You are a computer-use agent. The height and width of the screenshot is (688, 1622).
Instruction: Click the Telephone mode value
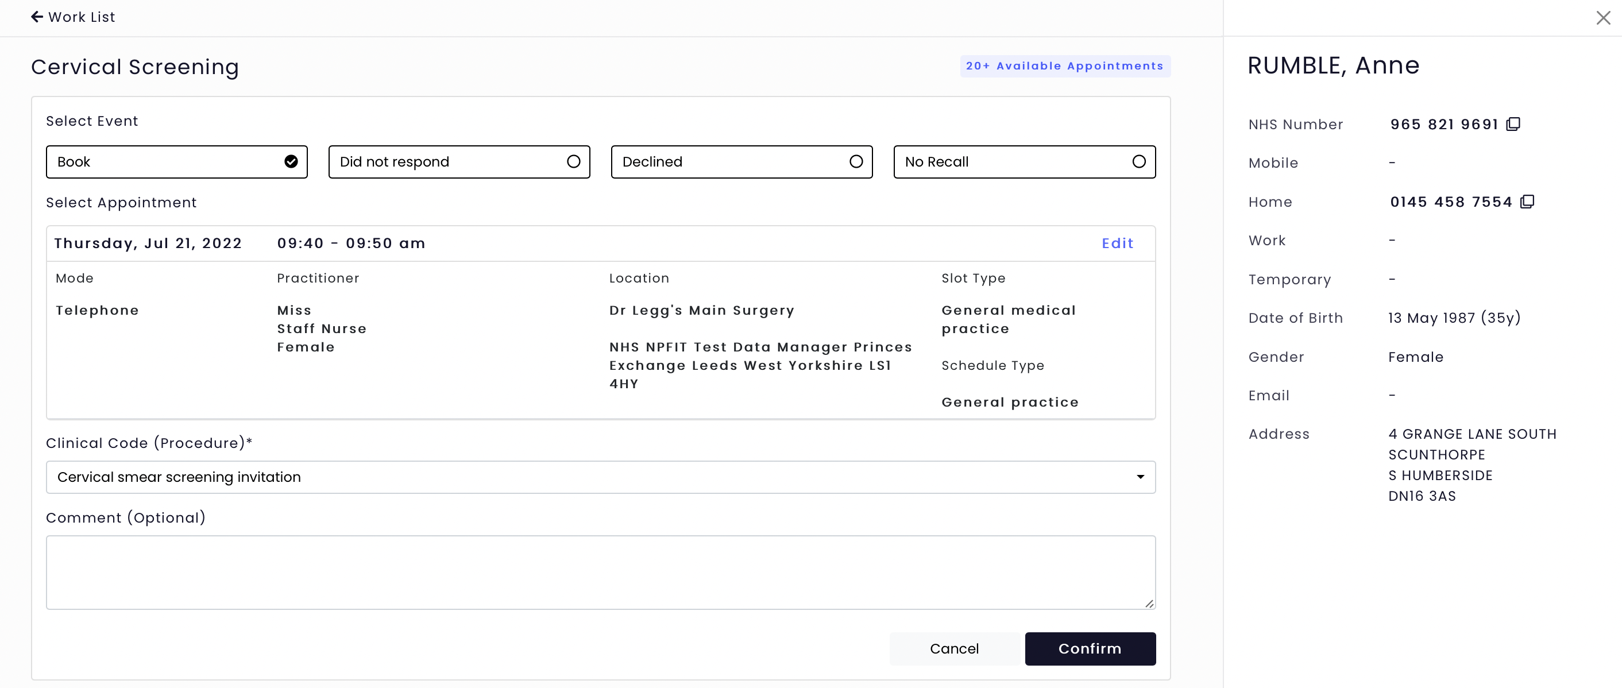click(x=98, y=310)
